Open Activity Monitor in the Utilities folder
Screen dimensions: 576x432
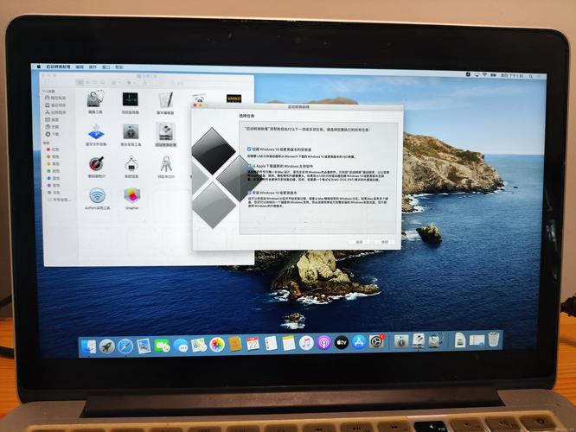coord(130,99)
